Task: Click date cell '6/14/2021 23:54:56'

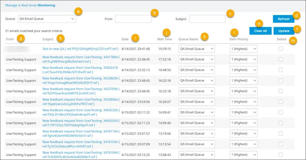Action: coord(135,102)
